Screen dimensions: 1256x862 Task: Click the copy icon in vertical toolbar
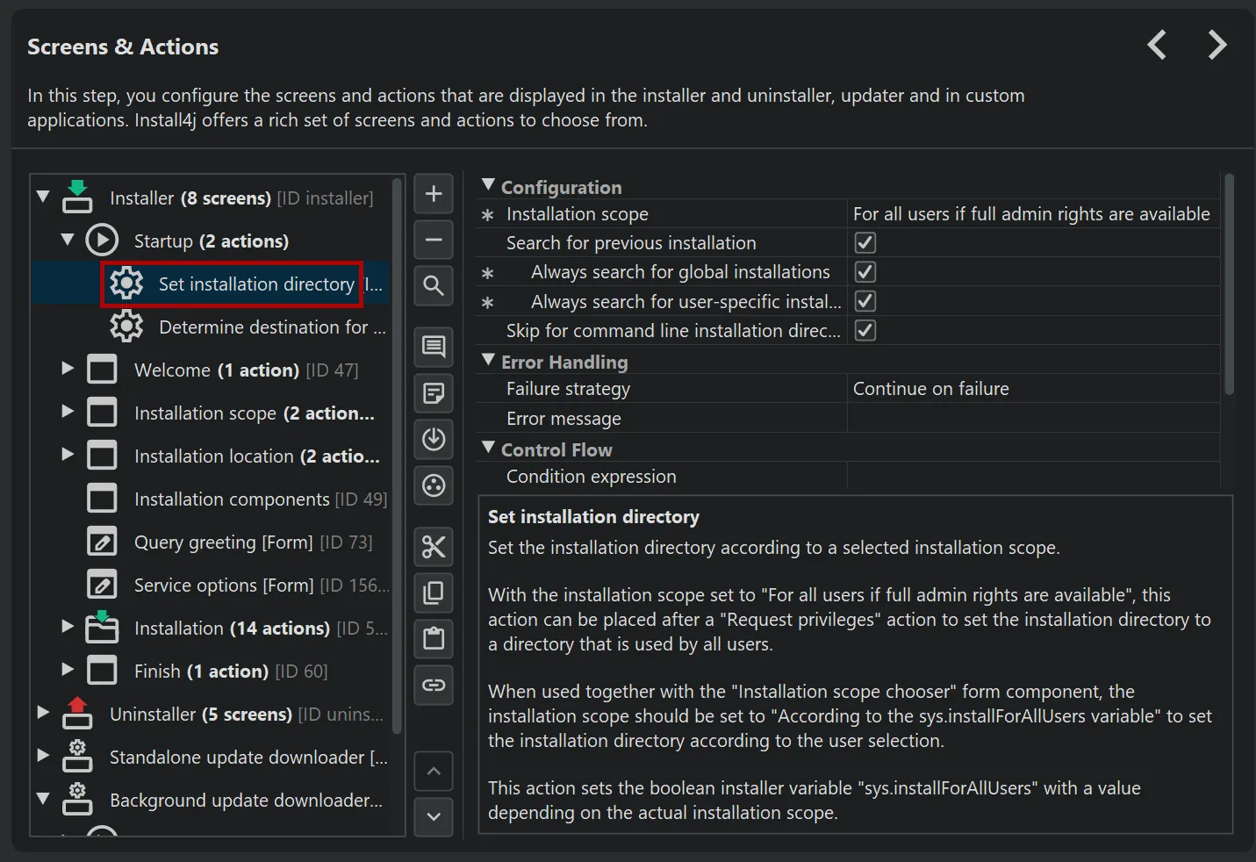[x=434, y=593]
